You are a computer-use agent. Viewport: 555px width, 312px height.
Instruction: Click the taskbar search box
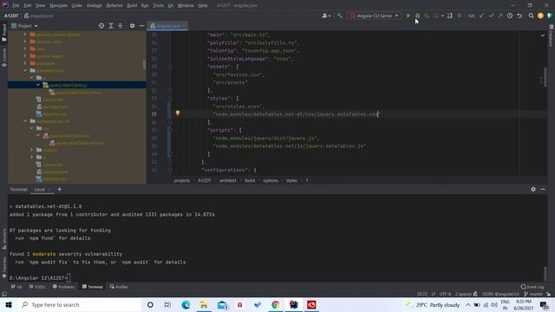(79, 304)
